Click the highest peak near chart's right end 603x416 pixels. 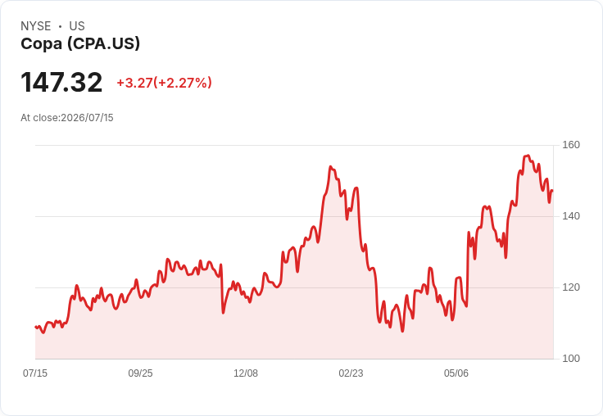pyautogui.click(x=528, y=156)
